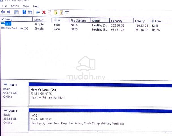The height and width of the screenshot is (136, 172).
Task: Select the (C:) drive icon in volume list
Action: pos(3,23)
